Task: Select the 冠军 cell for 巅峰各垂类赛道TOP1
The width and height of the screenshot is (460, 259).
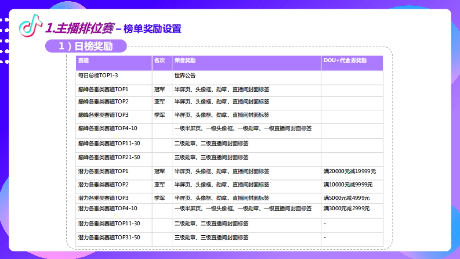Action: (x=160, y=89)
